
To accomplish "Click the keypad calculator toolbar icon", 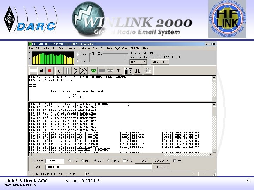I will click(128, 71).
